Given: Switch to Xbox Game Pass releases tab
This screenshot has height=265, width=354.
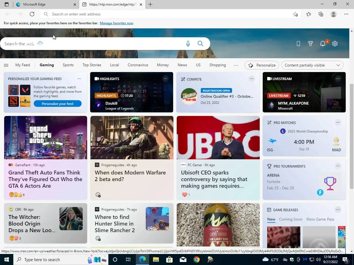Looking at the screenshot, I should [320, 219].
